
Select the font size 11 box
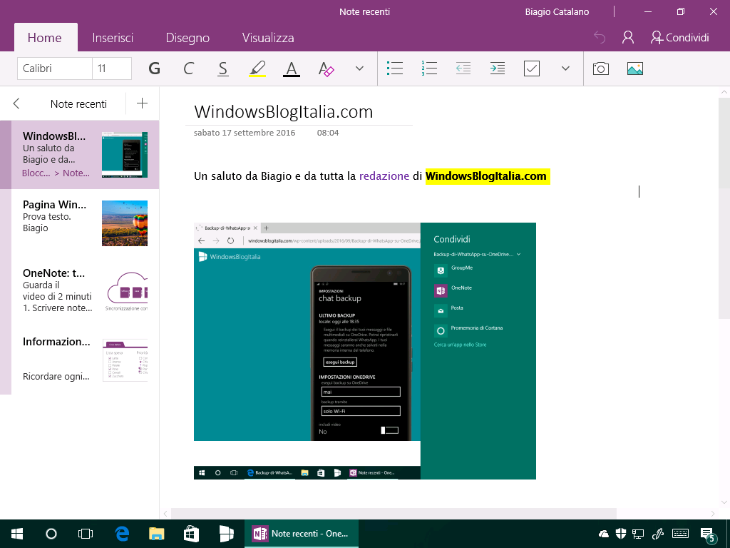112,68
